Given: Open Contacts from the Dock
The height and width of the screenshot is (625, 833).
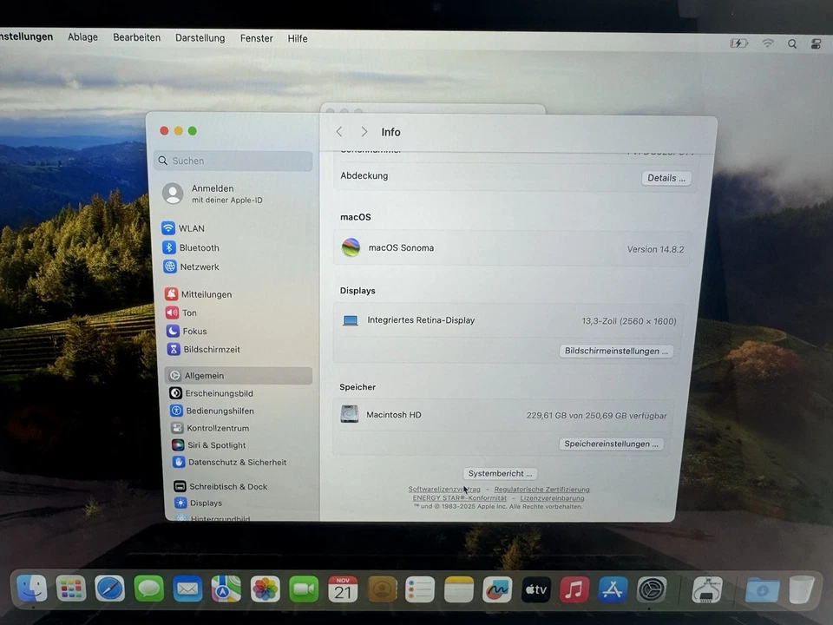Looking at the screenshot, I should click(x=382, y=589).
